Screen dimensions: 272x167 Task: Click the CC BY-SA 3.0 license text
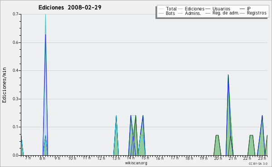[x=258, y=163]
